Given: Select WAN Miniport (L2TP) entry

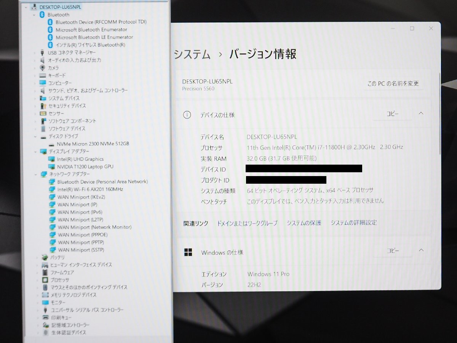Looking at the screenshot, I should pos(80,220).
